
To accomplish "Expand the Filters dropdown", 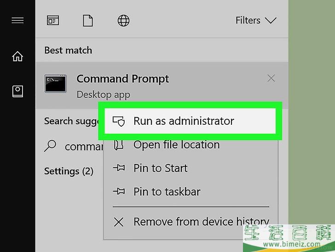I will (x=256, y=21).
